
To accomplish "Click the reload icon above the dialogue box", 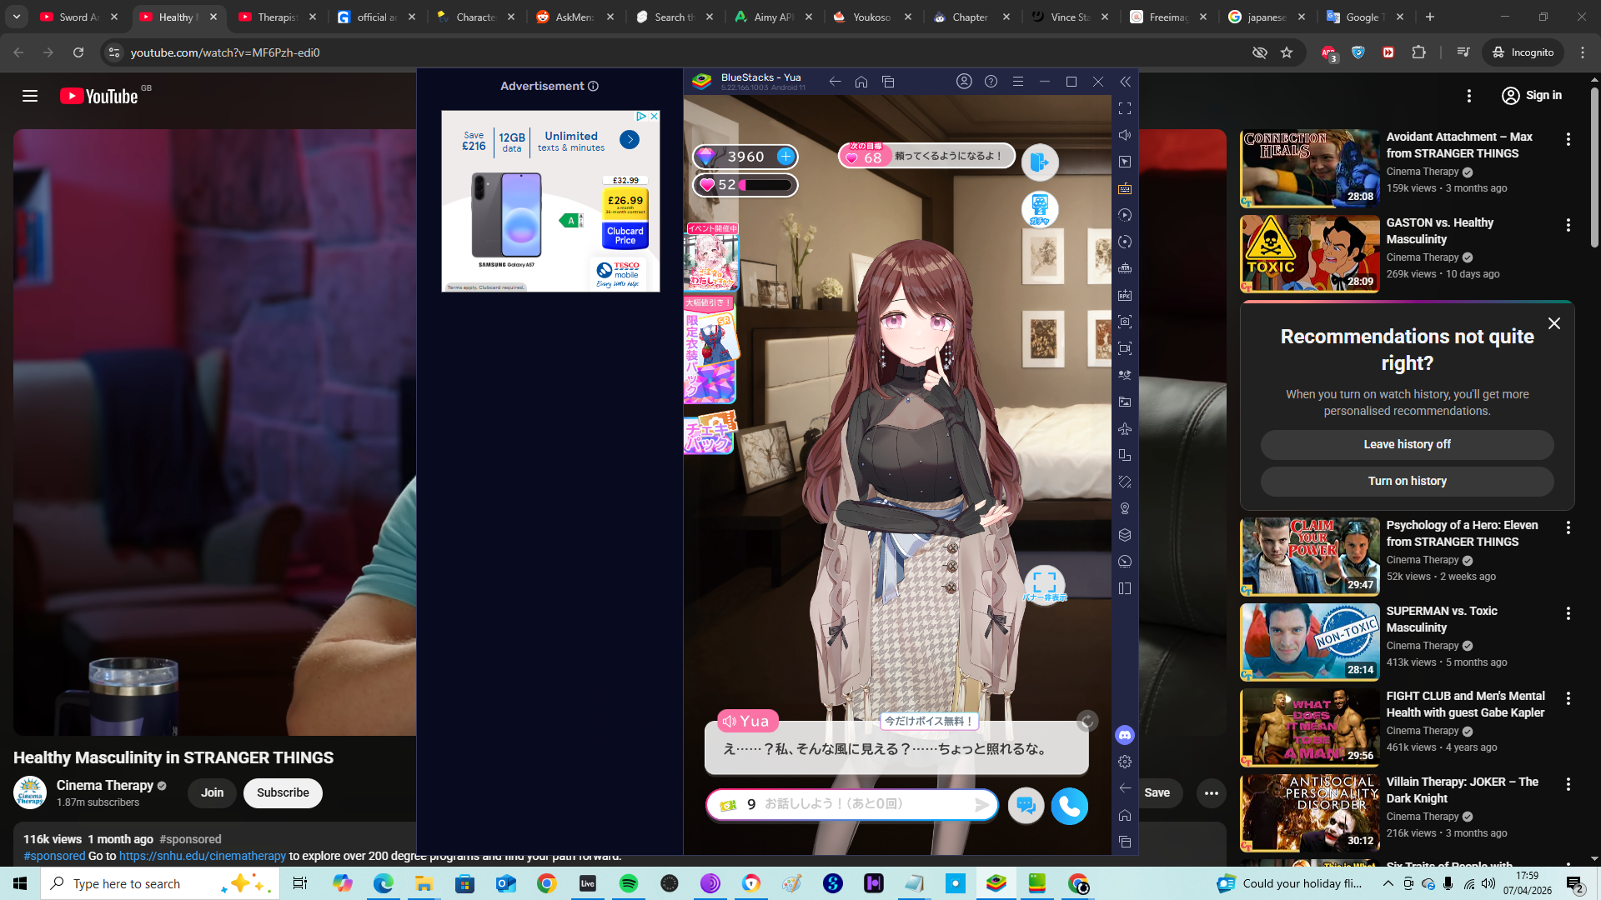I will (x=1087, y=721).
